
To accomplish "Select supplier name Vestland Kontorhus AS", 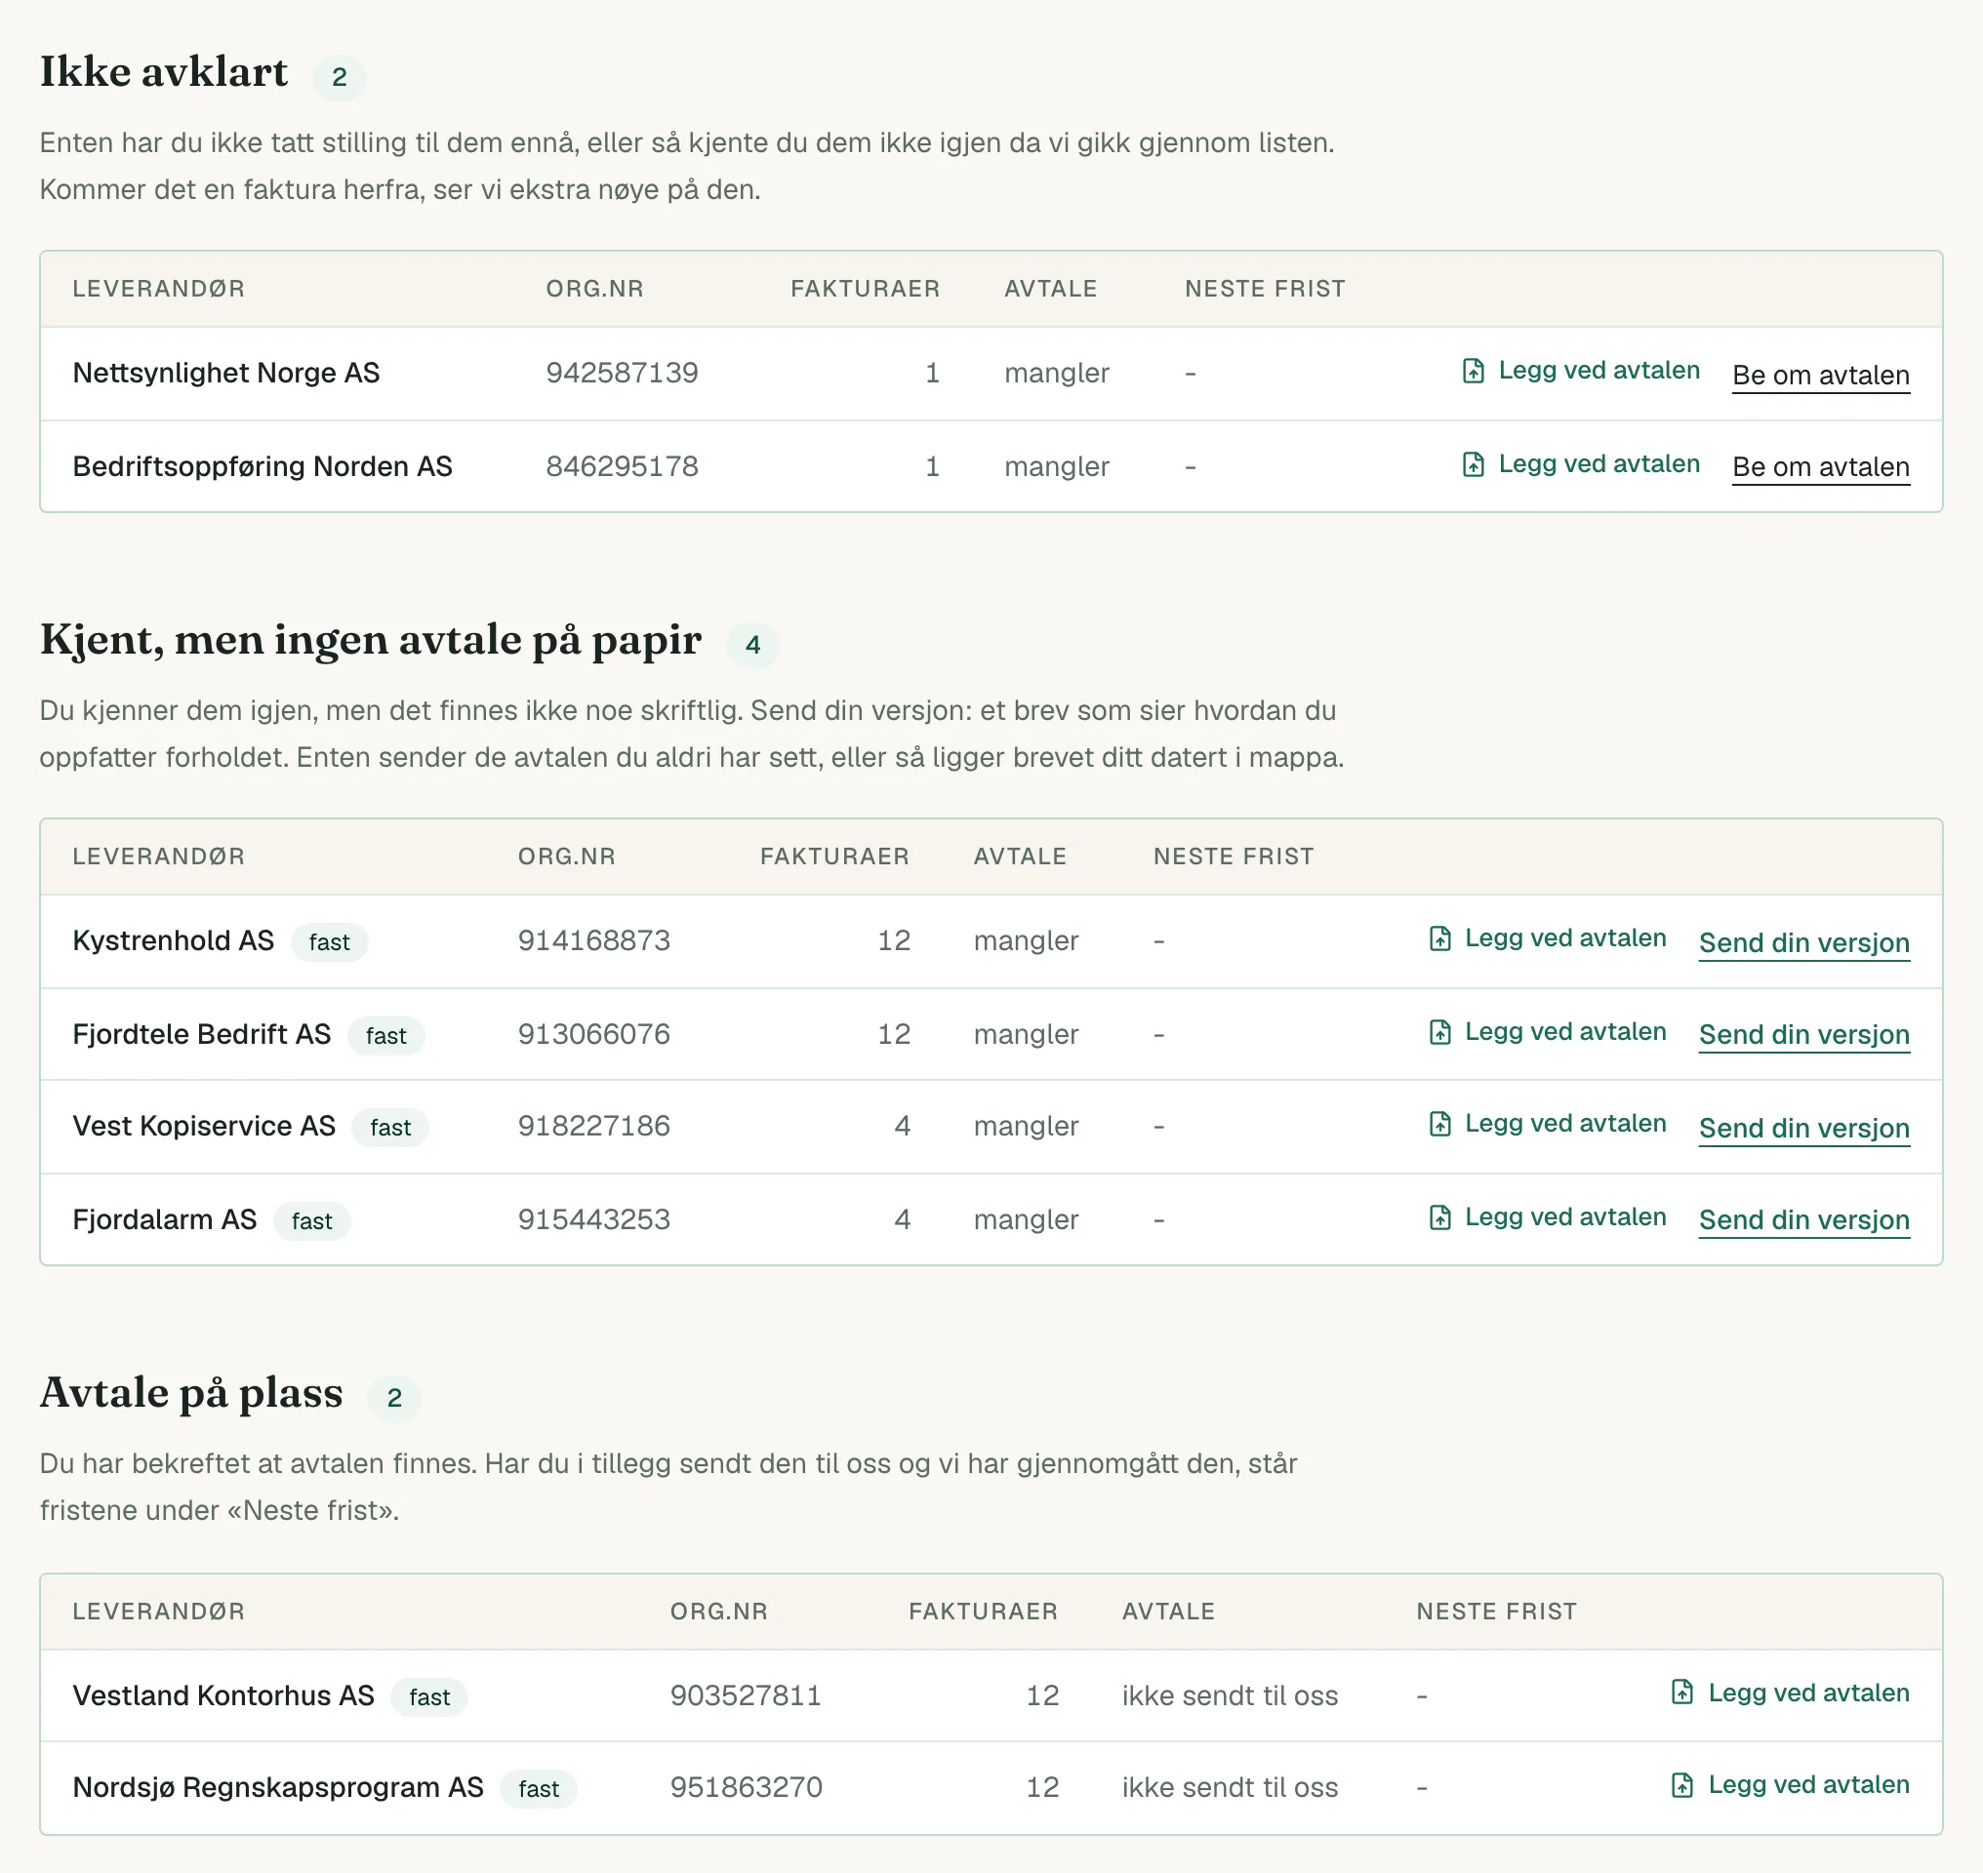I will [x=223, y=1695].
